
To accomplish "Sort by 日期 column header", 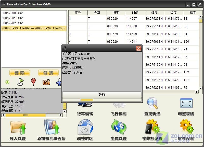I will 116,13.
